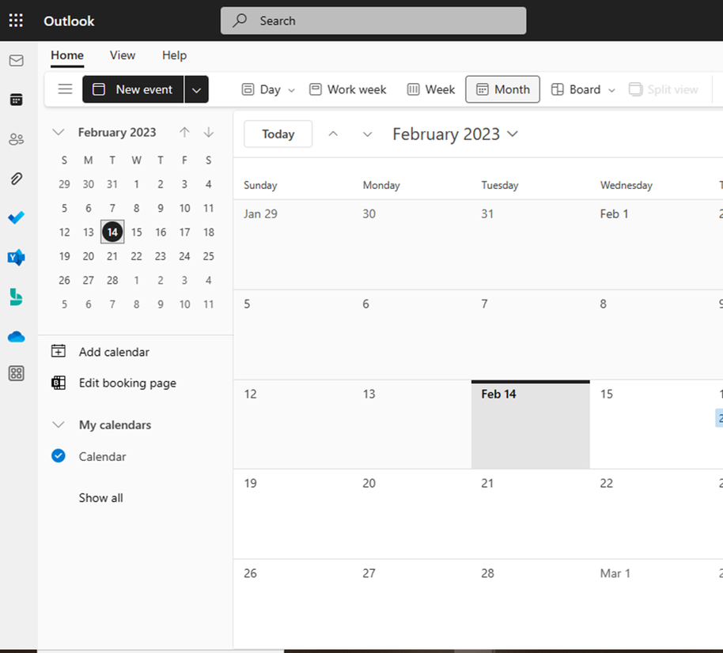Toggle the Calendar checkbox under My calendars
The image size is (723, 653).
pyautogui.click(x=58, y=456)
